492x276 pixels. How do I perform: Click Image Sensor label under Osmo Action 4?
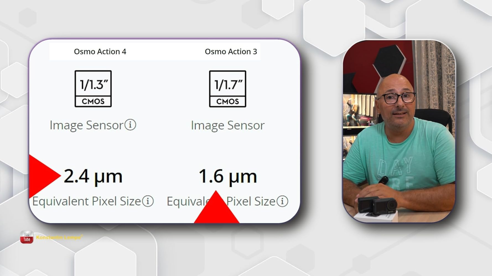[x=86, y=125]
